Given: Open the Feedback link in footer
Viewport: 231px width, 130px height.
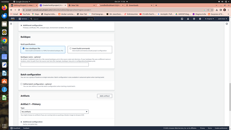Looking at the screenshot, I should click(26, 128).
